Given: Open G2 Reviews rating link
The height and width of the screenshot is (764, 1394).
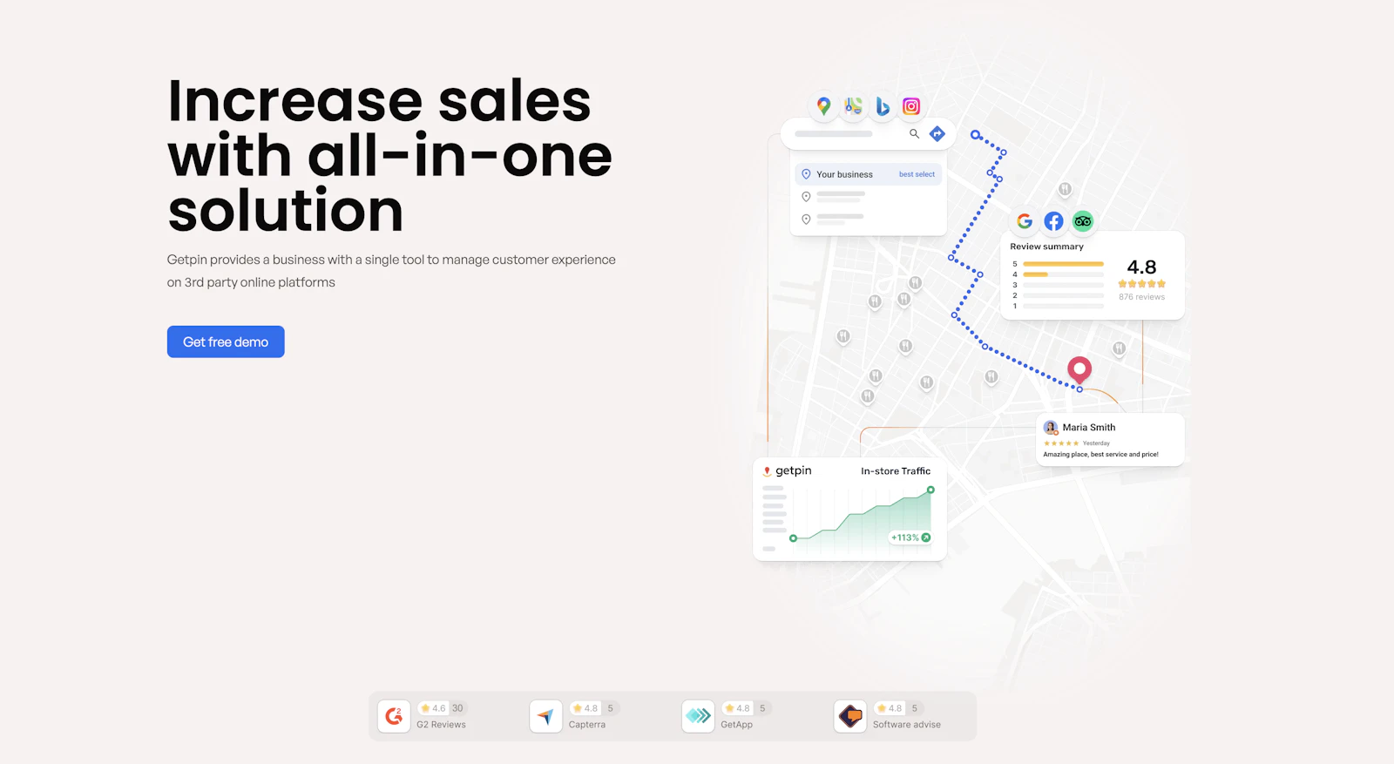Looking at the screenshot, I should pos(441,725).
